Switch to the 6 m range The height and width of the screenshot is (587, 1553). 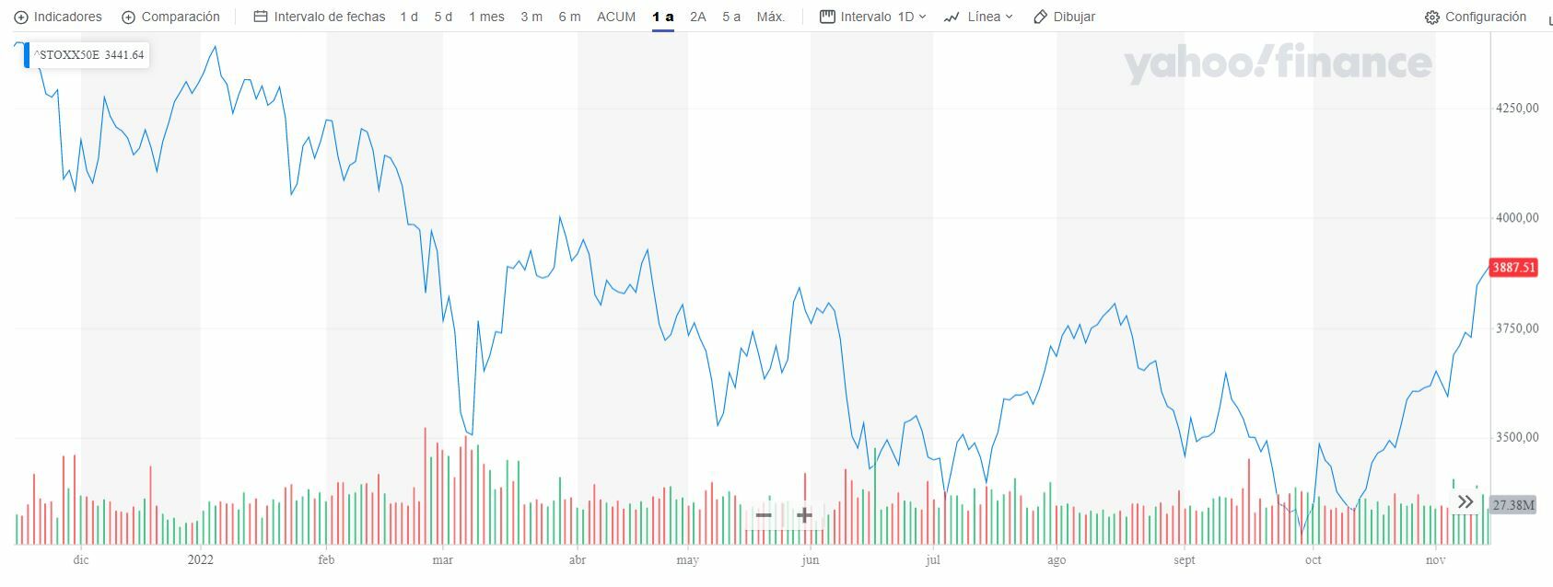[569, 17]
